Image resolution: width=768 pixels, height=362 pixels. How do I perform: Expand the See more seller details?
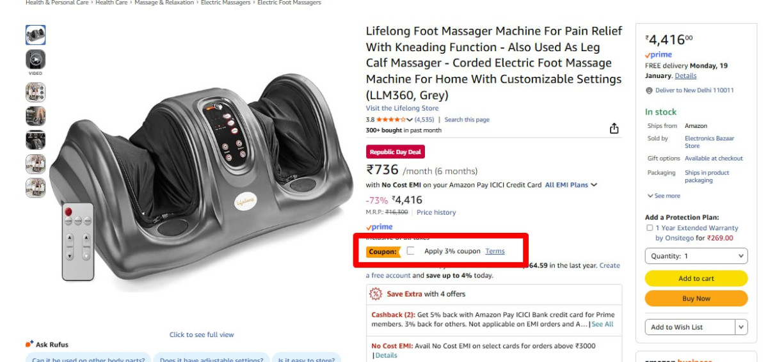[x=664, y=196]
